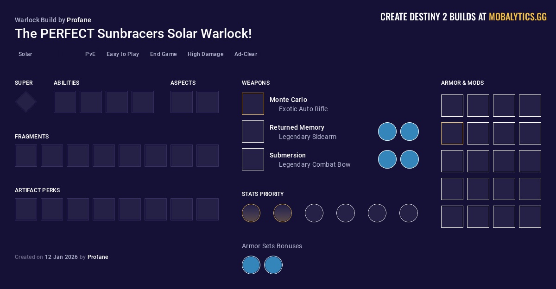Toggle the second perk circle beside Submersion
556x289 pixels.
coord(410,159)
